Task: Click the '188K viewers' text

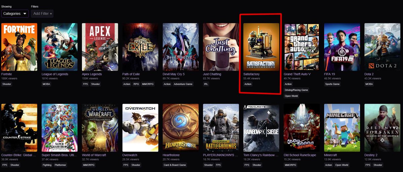Action: pos(9,79)
